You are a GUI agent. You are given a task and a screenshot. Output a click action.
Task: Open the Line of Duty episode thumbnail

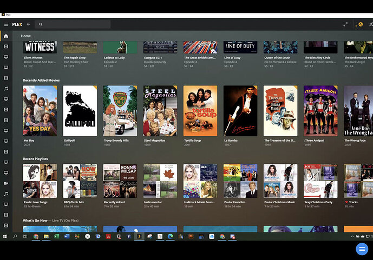(240, 47)
